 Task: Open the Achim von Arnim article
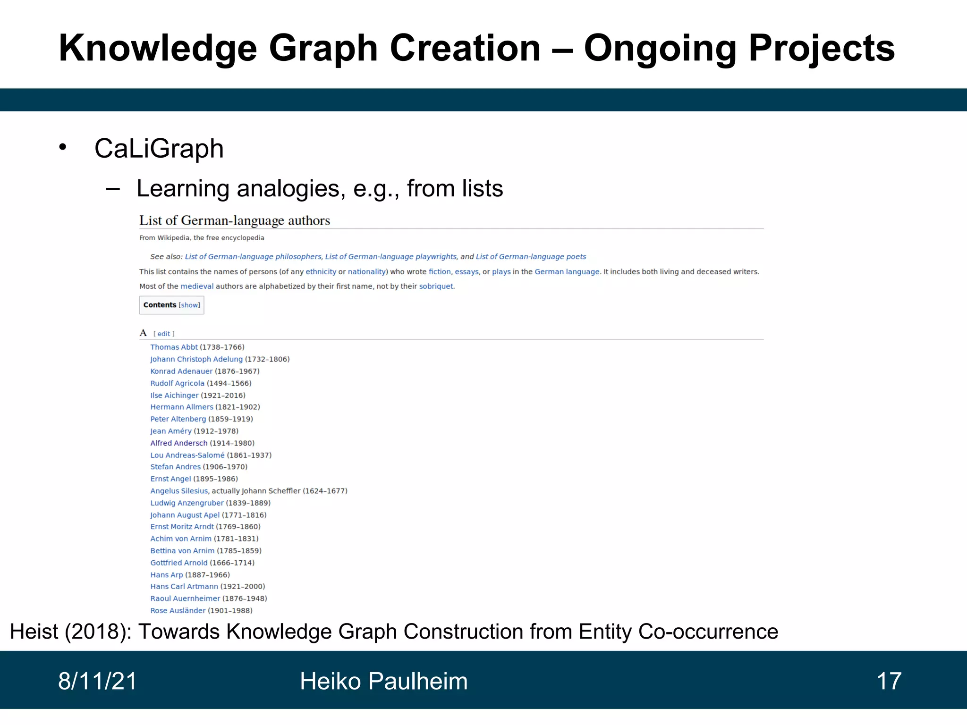[181, 539]
